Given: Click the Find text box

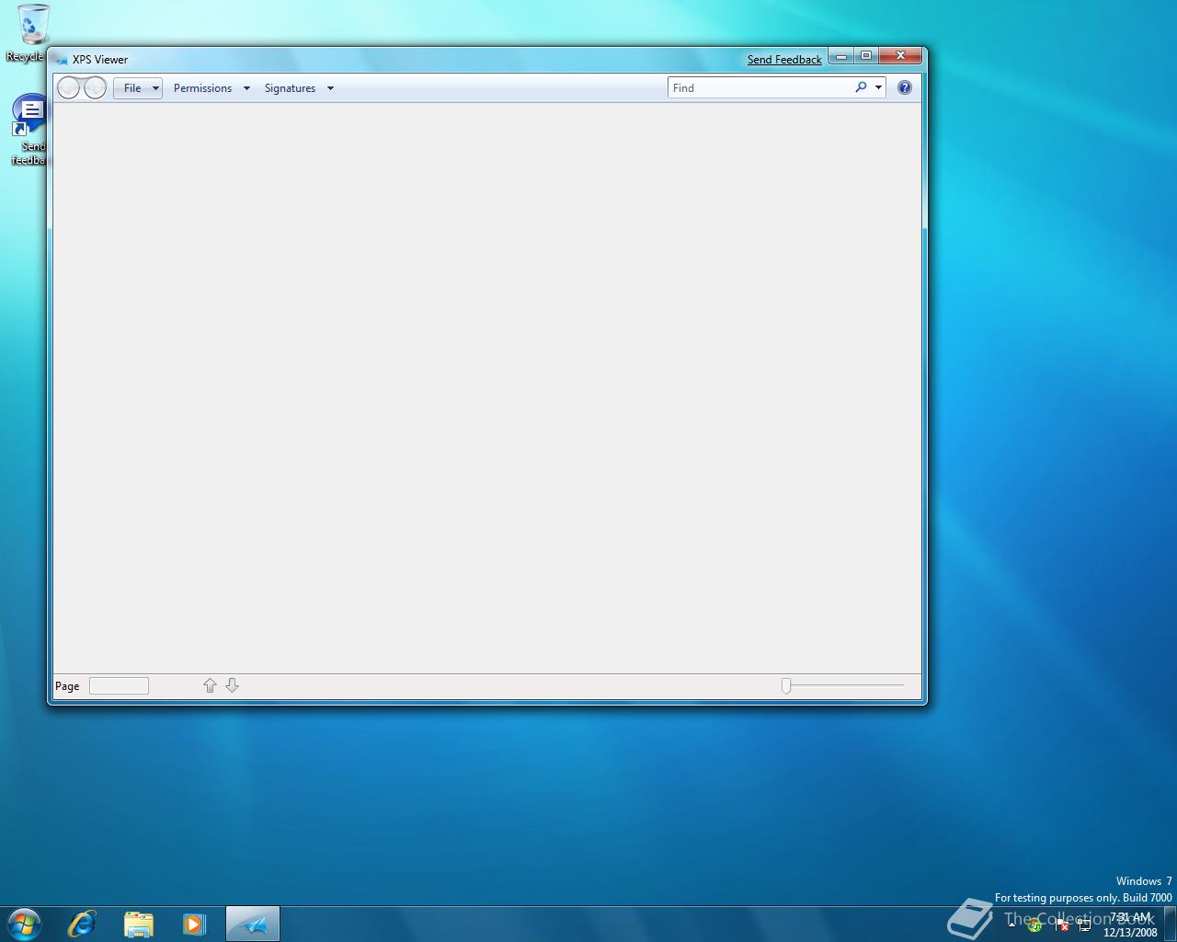Looking at the screenshot, I should (x=760, y=88).
